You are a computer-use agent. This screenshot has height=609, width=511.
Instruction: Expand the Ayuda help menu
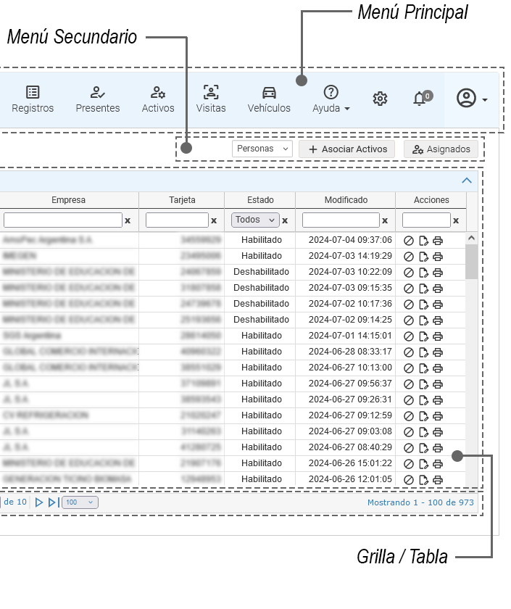click(331, 99)
